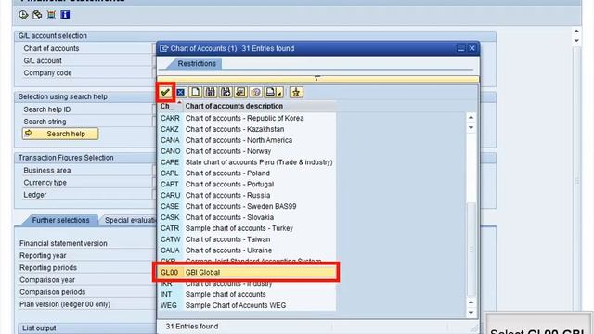The height and width of the screenshot is (334, 594).
Task: Click the dialog list scroll up arrow
Action: tap(471, 118)
